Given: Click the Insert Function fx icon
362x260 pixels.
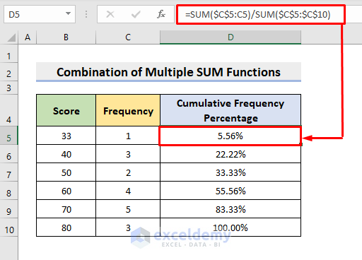Looking at the screenshot, I should [x=161, y=14].
